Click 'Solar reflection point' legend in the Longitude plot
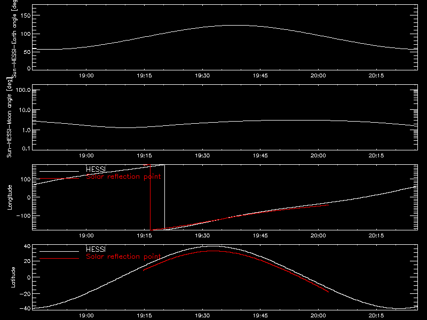Viewport: 427px width, 320px height. coord(123,177)
